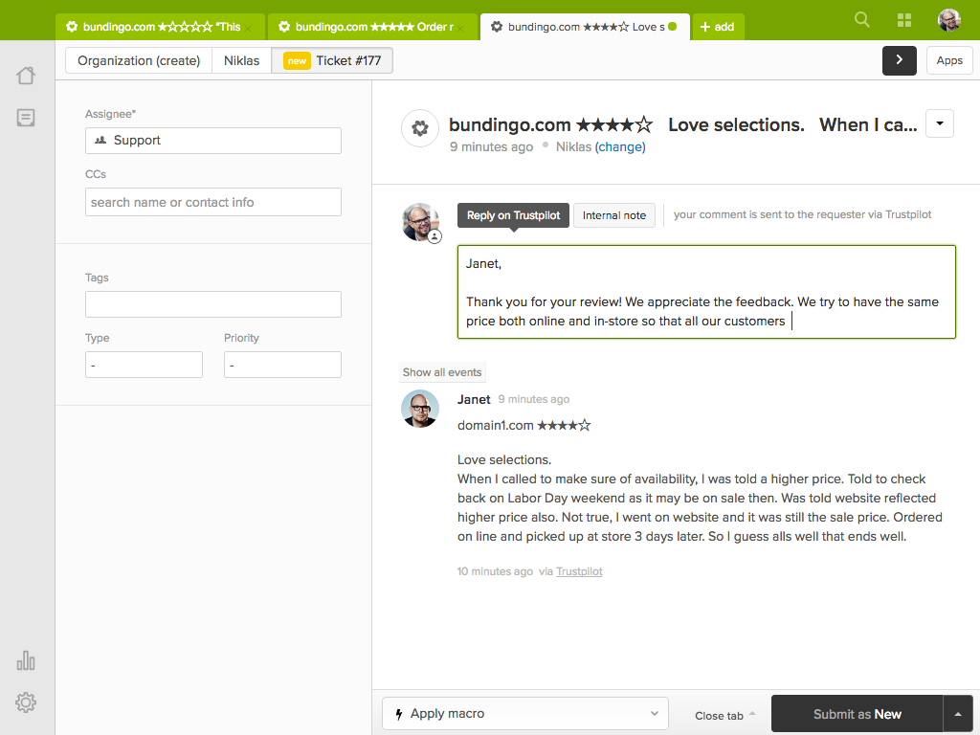This screenshot has width=980, height=735.
Task: Open the Views icon below Home
Action: point(26,117)
